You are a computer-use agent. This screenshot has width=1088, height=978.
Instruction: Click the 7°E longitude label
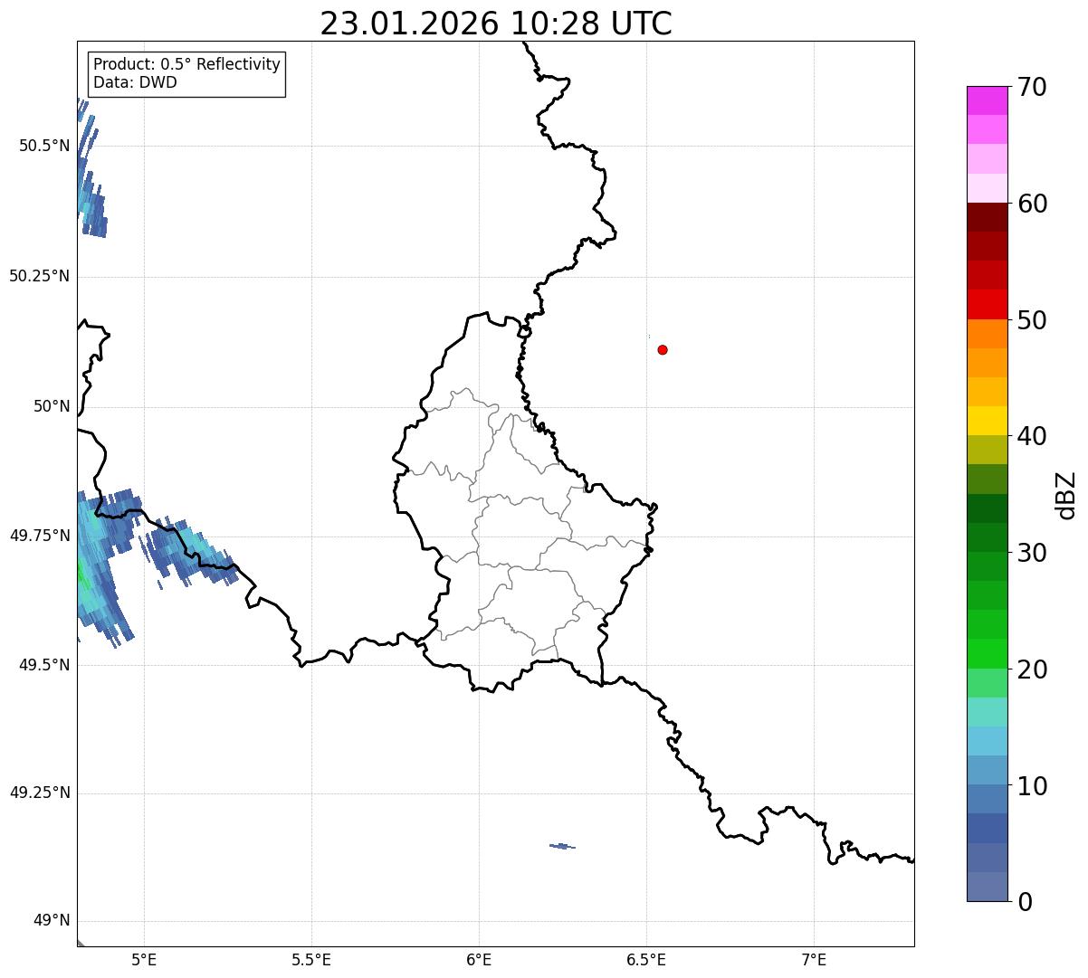click(x=814, y=960)
